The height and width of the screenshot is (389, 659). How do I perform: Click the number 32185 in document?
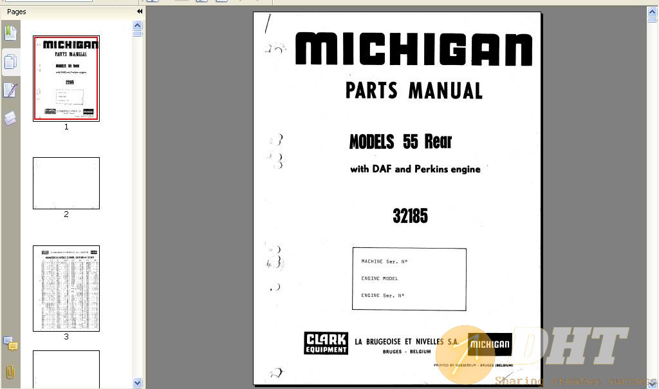tap(410, 216)
